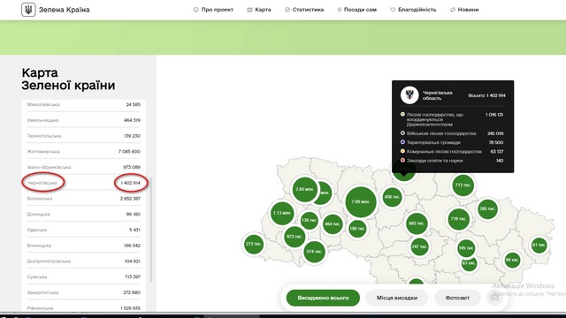Click the camera icon beside Фотозвіт

[494, 298]
